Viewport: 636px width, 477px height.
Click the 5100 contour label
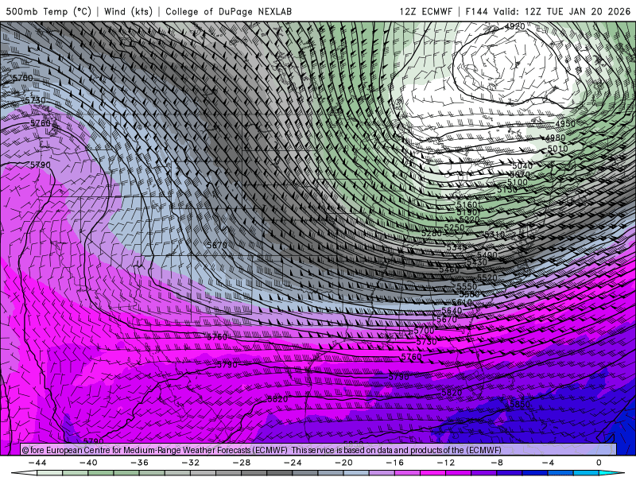[x=518, y=182]
